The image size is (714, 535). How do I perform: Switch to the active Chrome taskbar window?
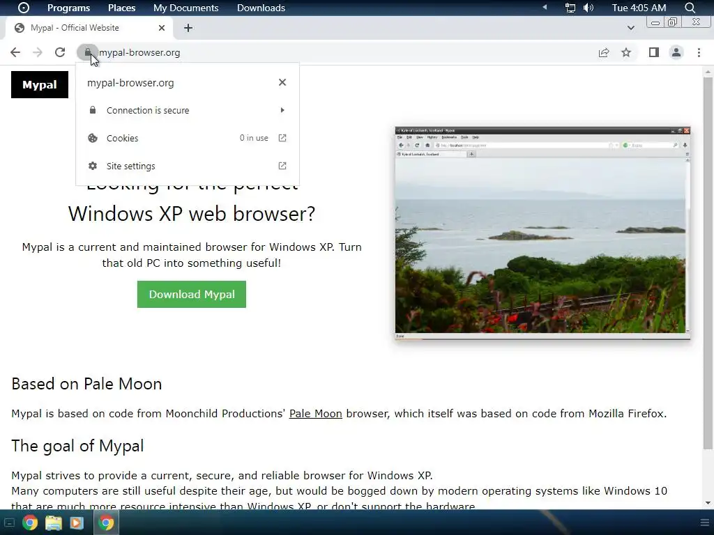(106, 522)
